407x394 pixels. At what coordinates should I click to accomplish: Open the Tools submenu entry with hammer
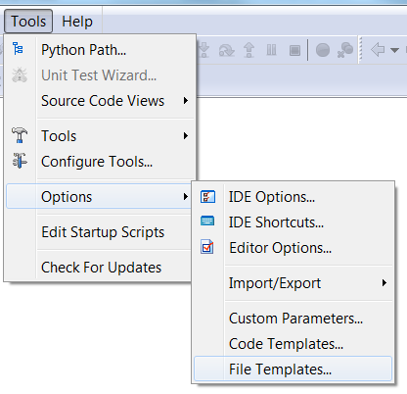[x=100, y=136]
